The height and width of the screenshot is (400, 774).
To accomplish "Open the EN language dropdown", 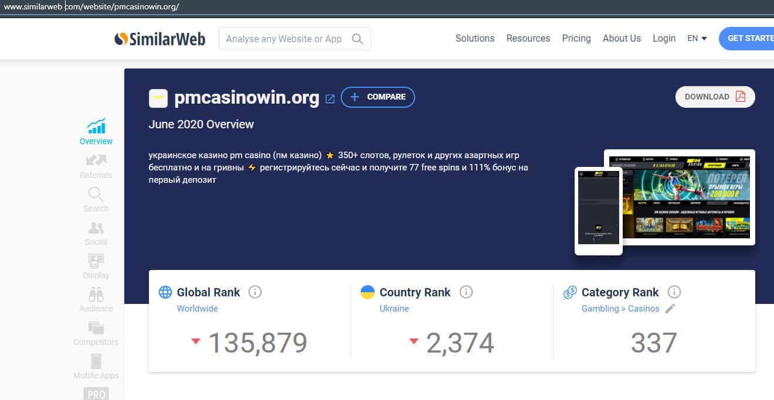I will click(697, 38).
